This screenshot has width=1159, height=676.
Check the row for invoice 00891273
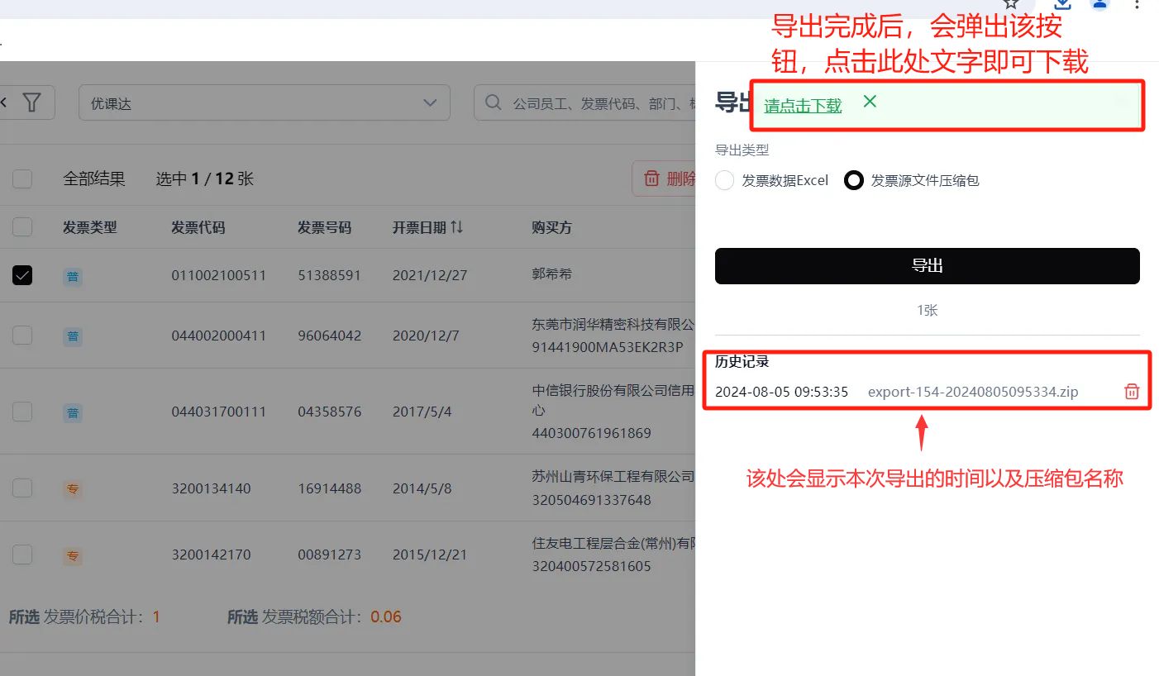(22, 554)
